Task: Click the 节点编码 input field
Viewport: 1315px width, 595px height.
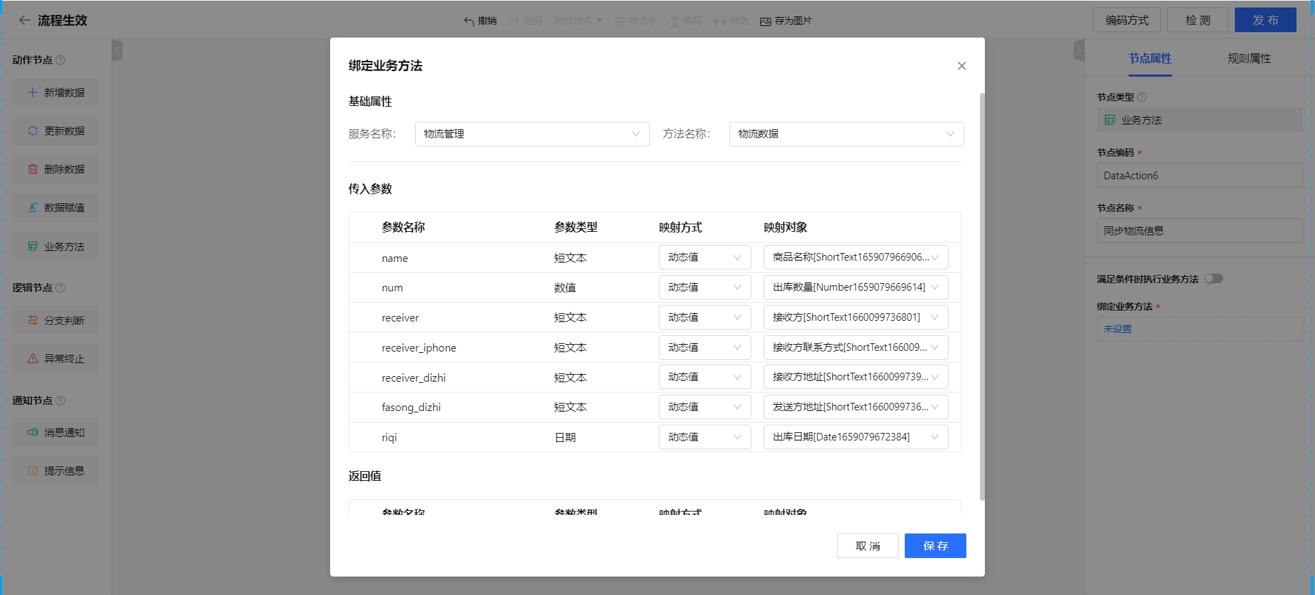Action: coord(1199,175)
